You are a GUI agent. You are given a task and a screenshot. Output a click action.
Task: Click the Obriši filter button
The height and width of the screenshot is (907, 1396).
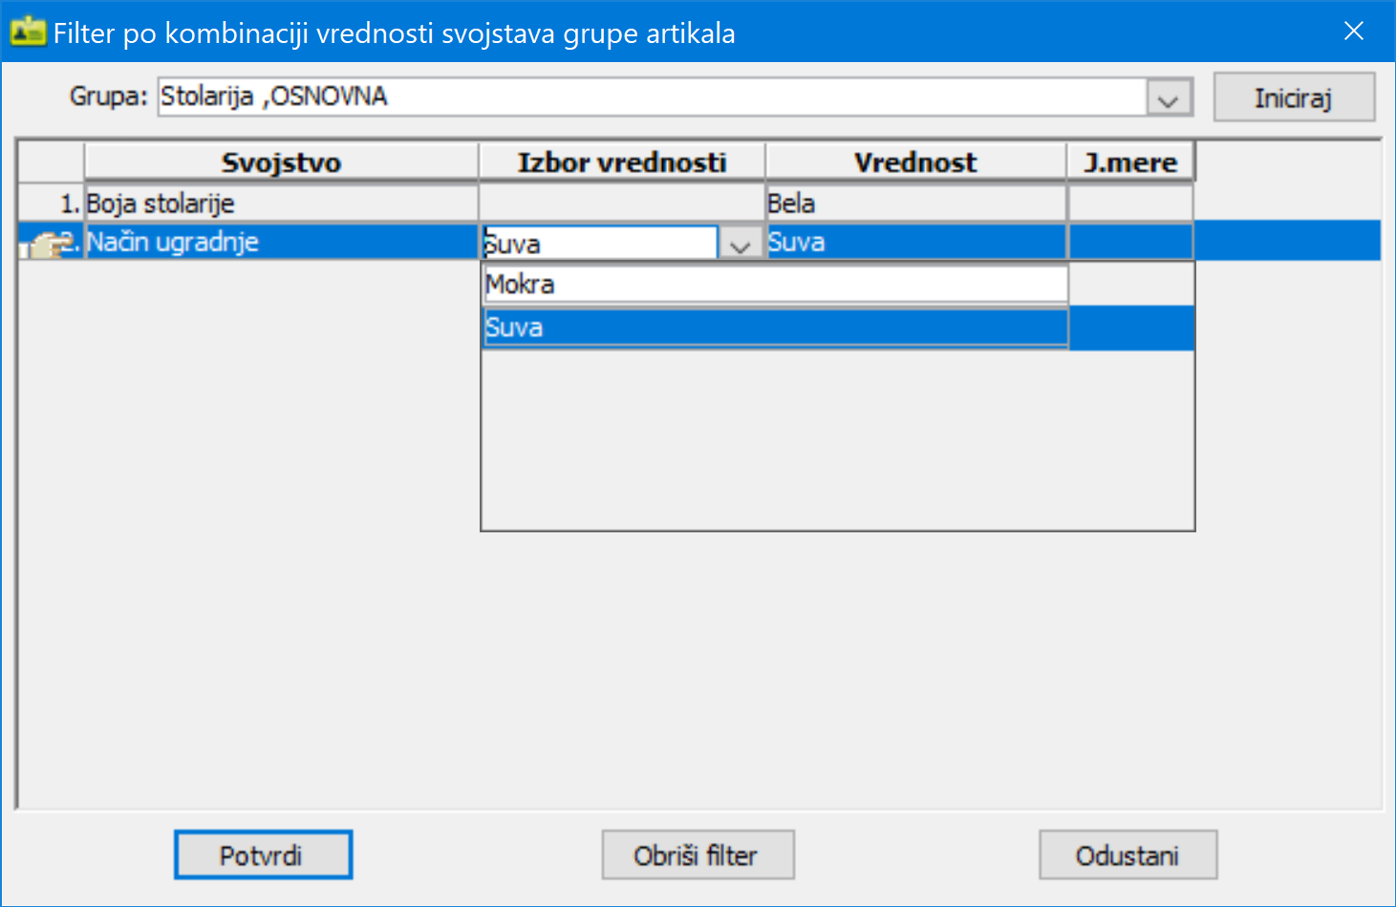click(x=698, y=854)
